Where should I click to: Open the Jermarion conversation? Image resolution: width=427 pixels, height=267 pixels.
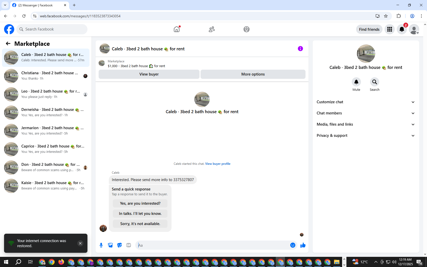[46, 131]
